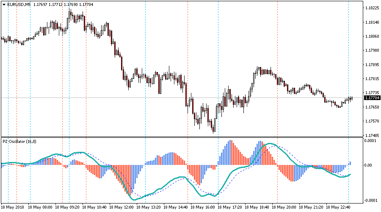The image size is (381, 212).
Task: Click the triangle arrow before EURUSD,M5 title
Action: coord(4,4)
